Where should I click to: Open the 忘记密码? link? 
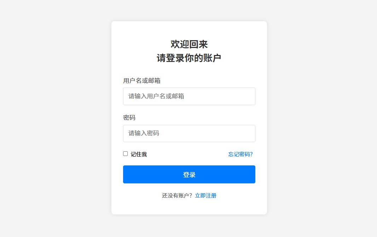pyautogui.click(x=240, y=154)
